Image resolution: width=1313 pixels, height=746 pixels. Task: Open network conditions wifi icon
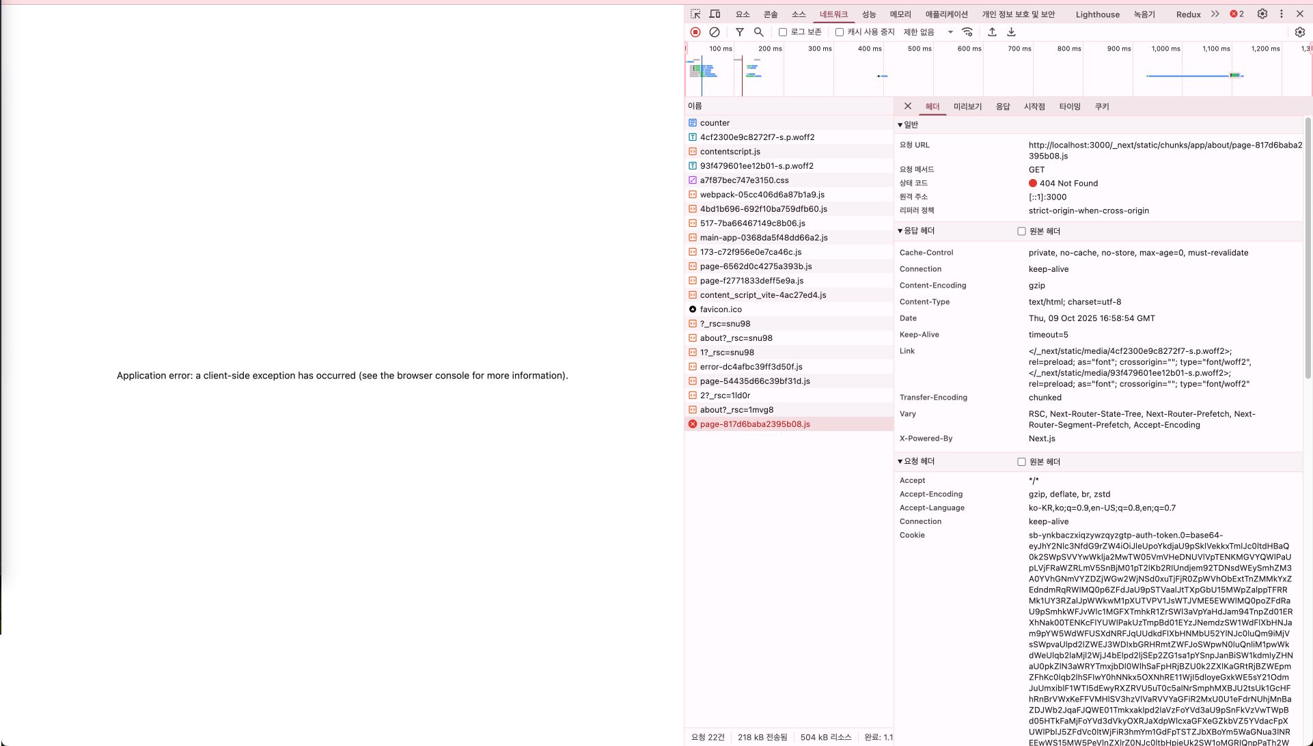tap(967, 32)
